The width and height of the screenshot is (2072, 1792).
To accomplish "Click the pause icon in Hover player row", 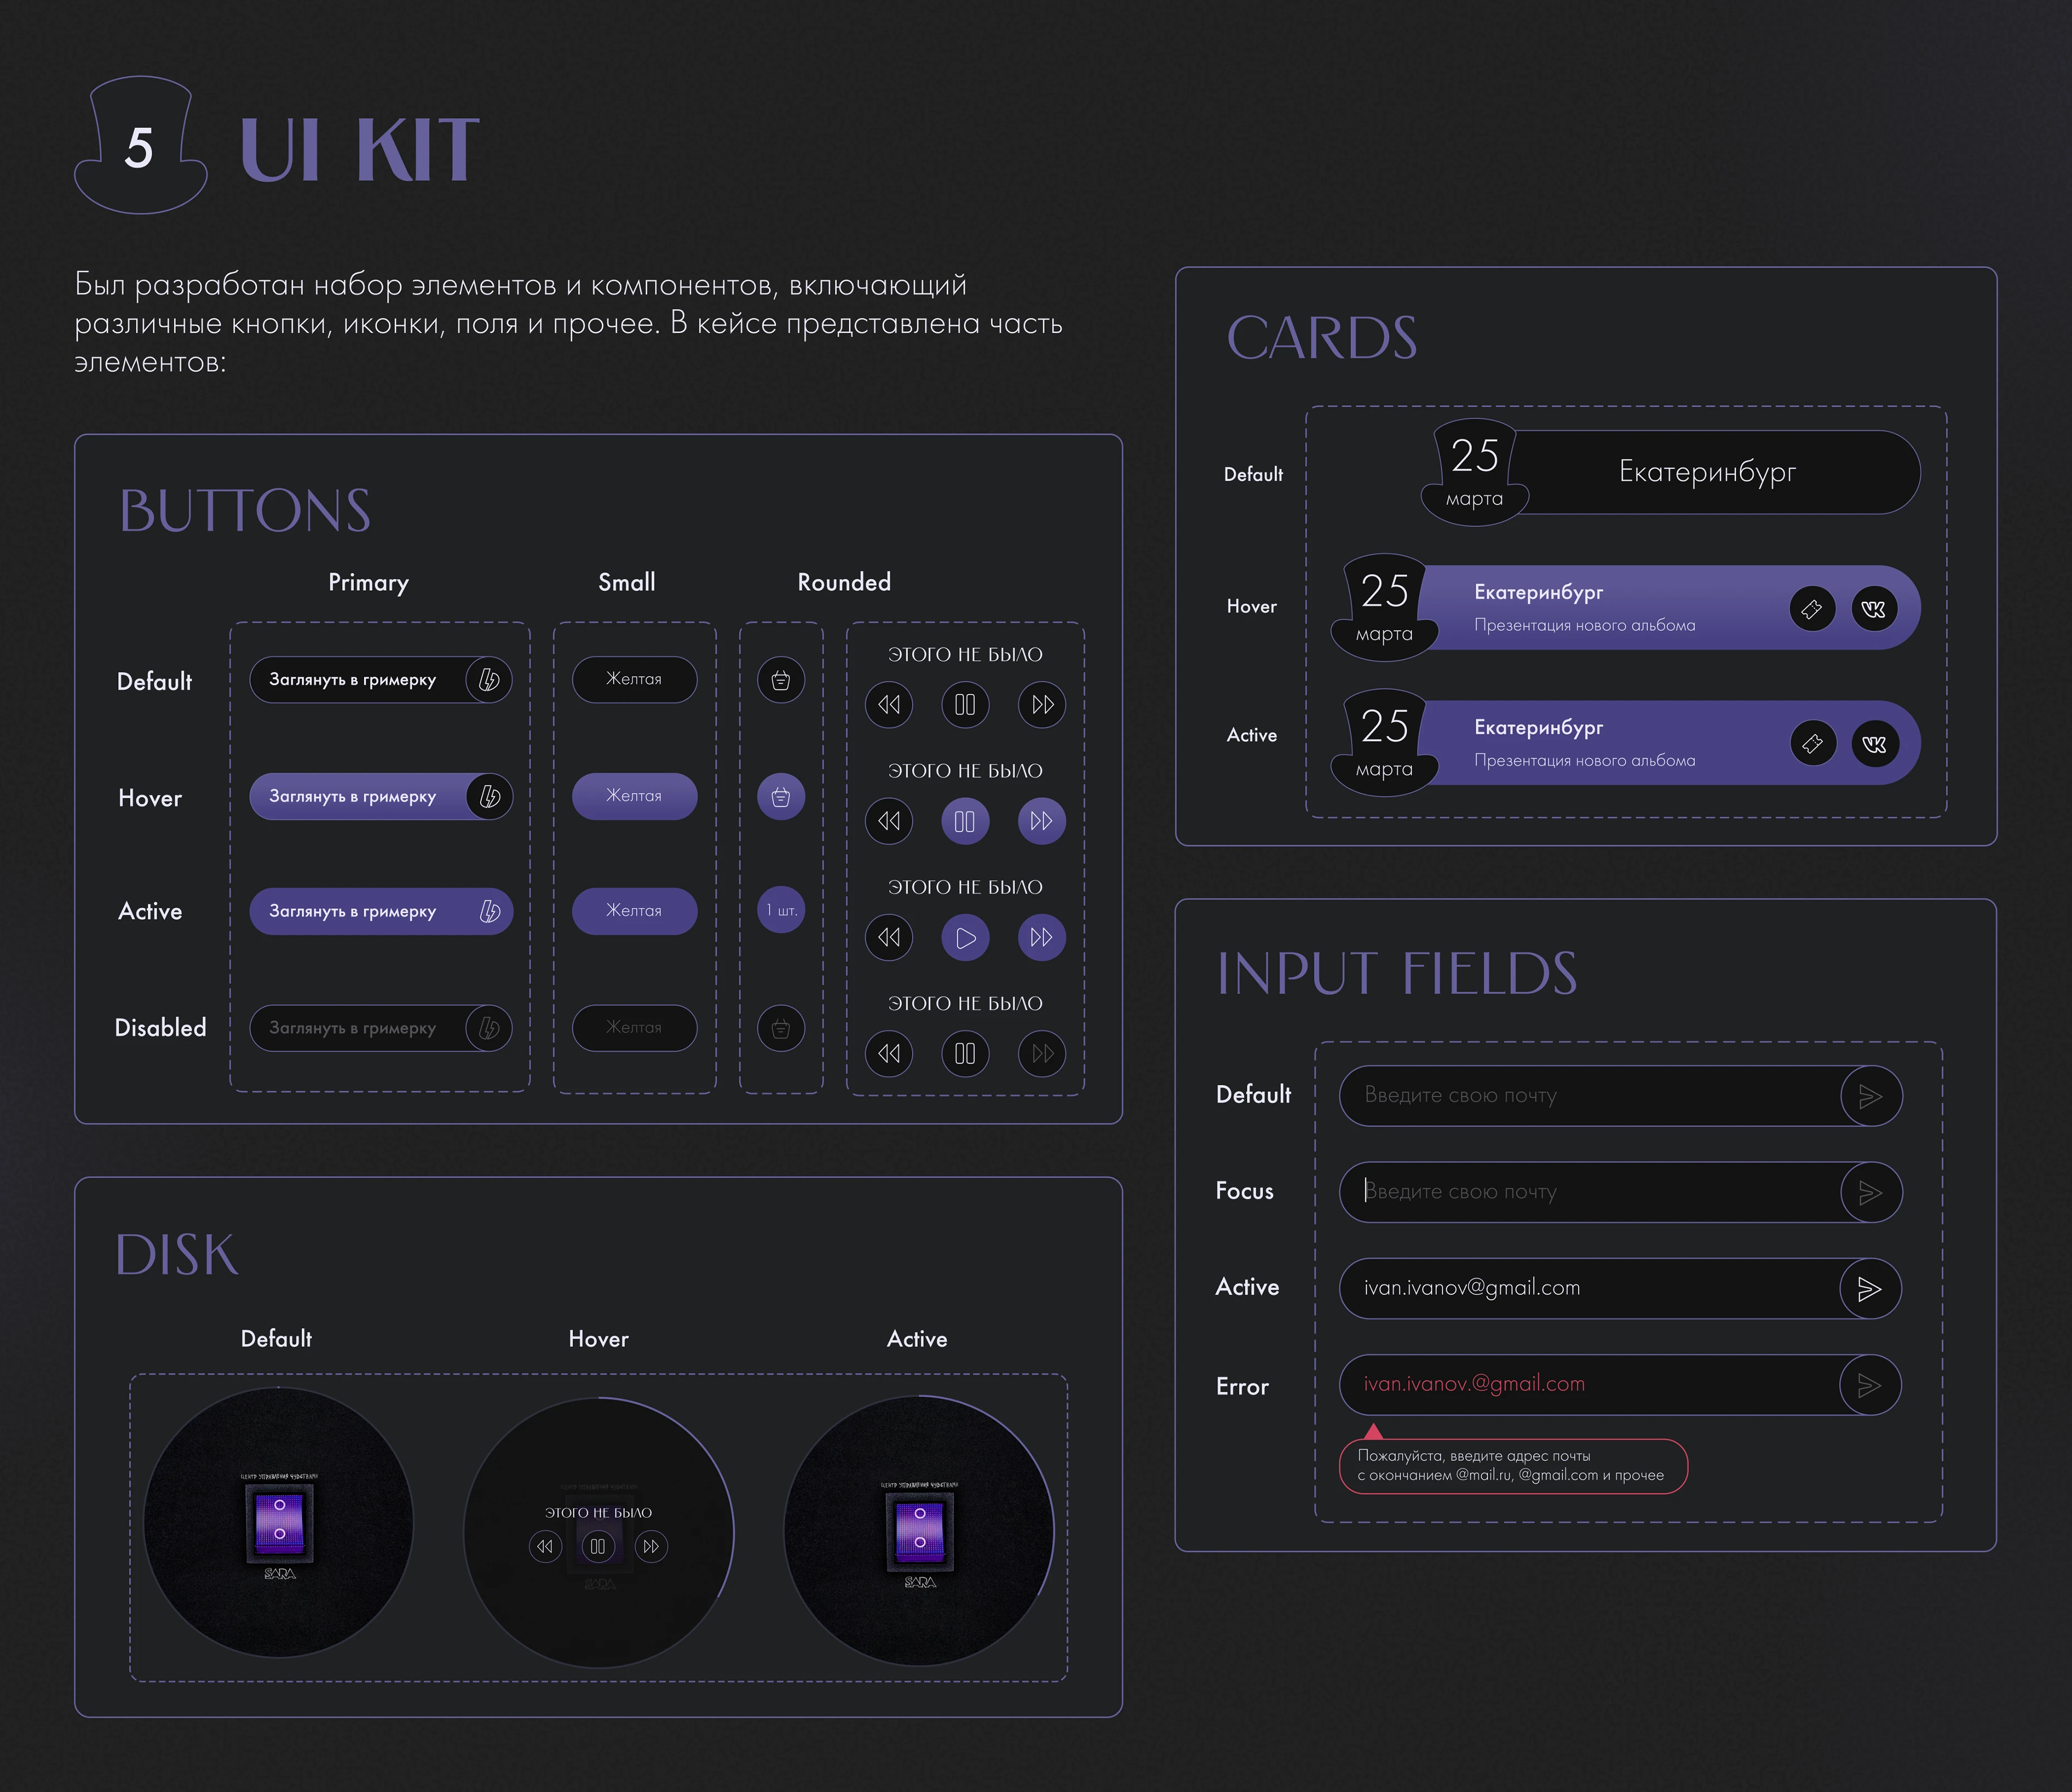I will coord(965,821).
